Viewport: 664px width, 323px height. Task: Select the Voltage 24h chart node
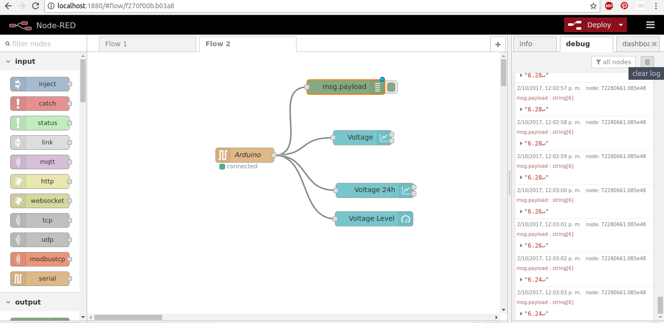[x=374, y=190]
